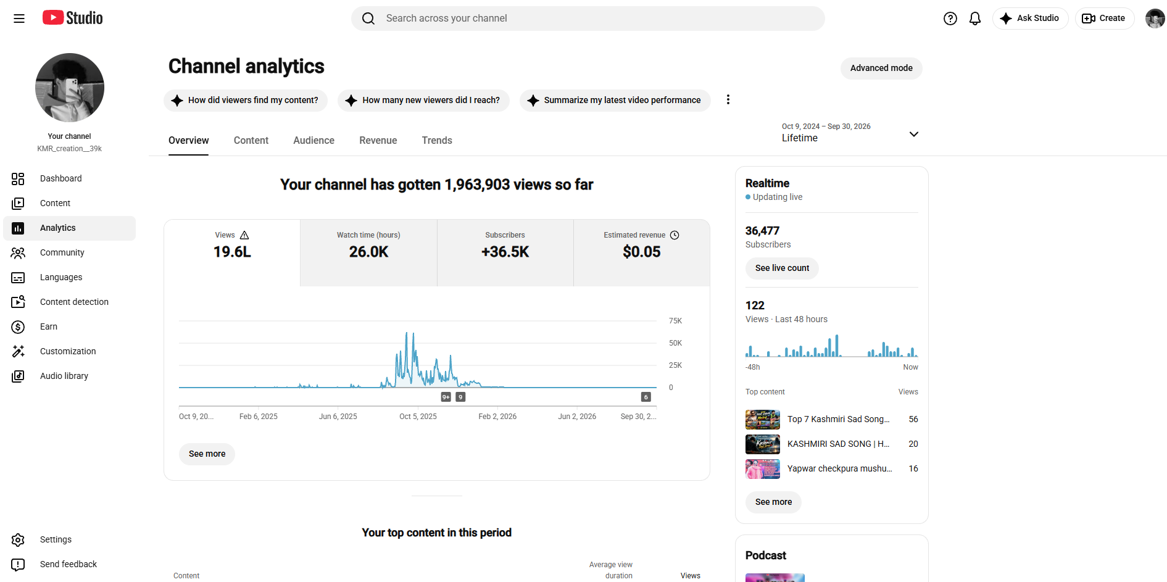Screen dimensions: 1167x582
Task: Open 'Yapwar checkpura mushu...' top content row
Action: 832,468
